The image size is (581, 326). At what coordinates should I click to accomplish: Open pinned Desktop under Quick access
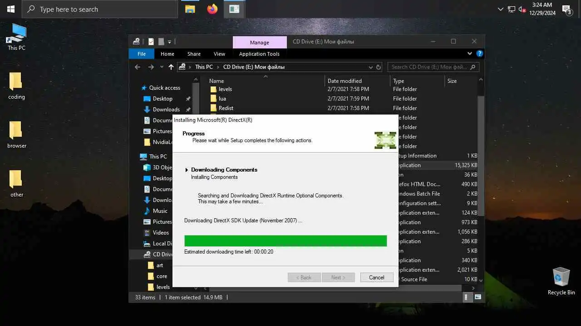point(162,99)
